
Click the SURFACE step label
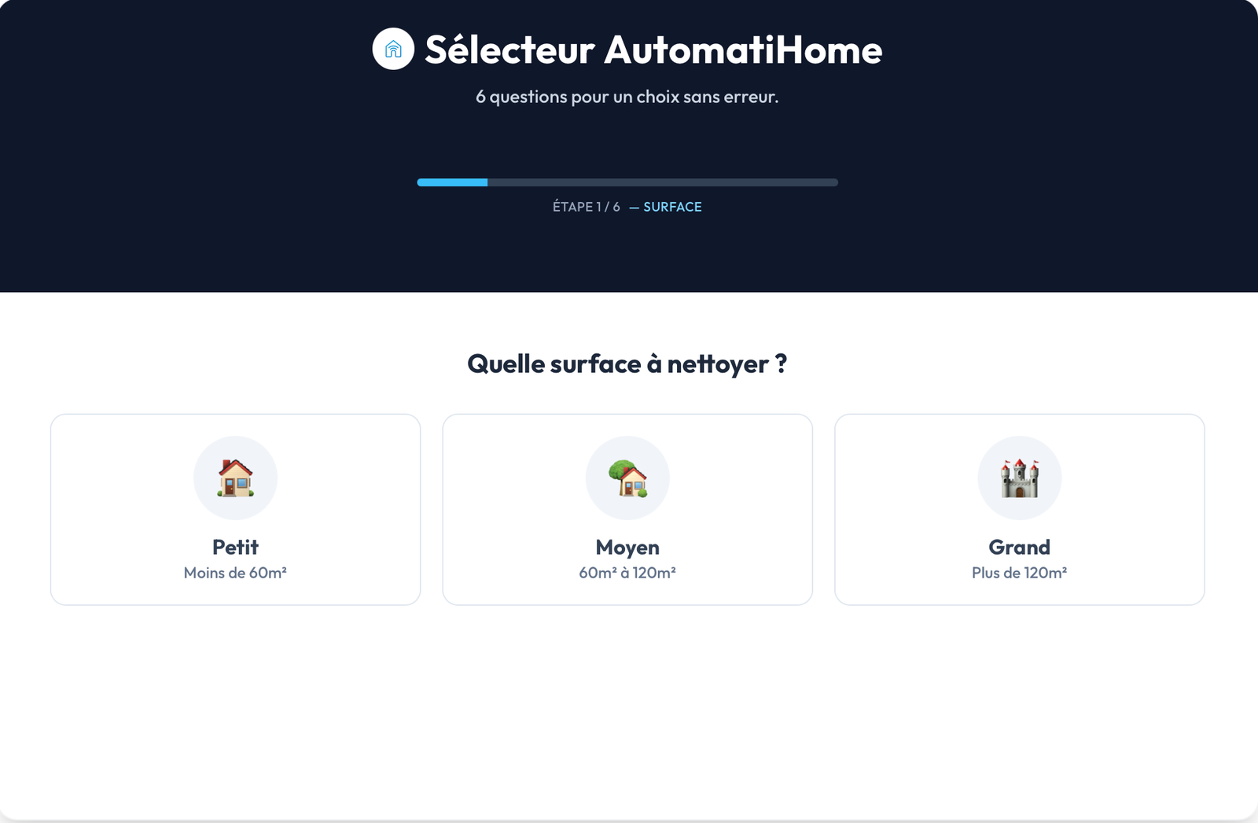tap(672, 207)
